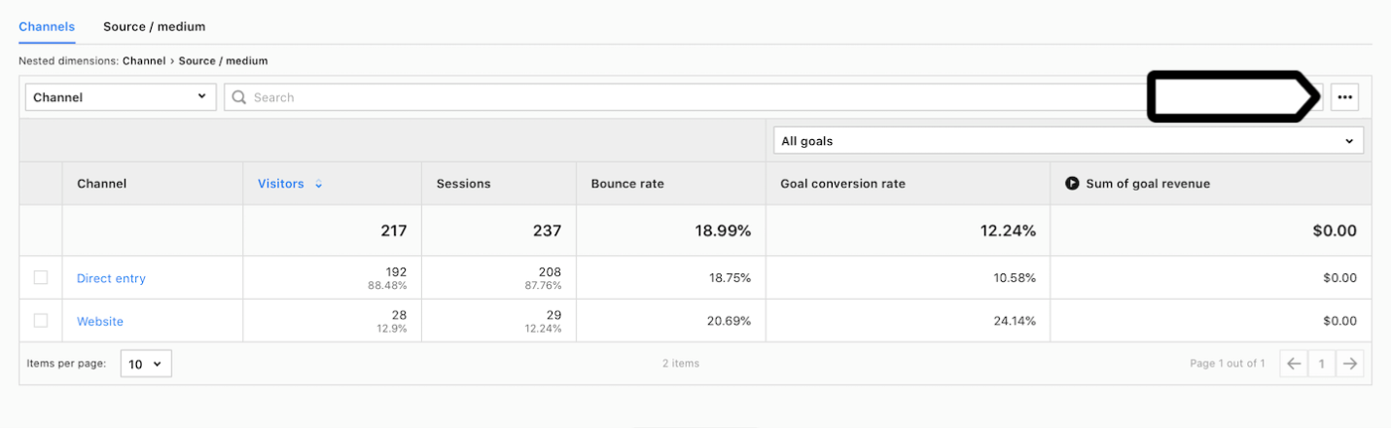This screenshot has height=428, width=1391.
Task: Open the Direct entry channel link
Action: 111,278
